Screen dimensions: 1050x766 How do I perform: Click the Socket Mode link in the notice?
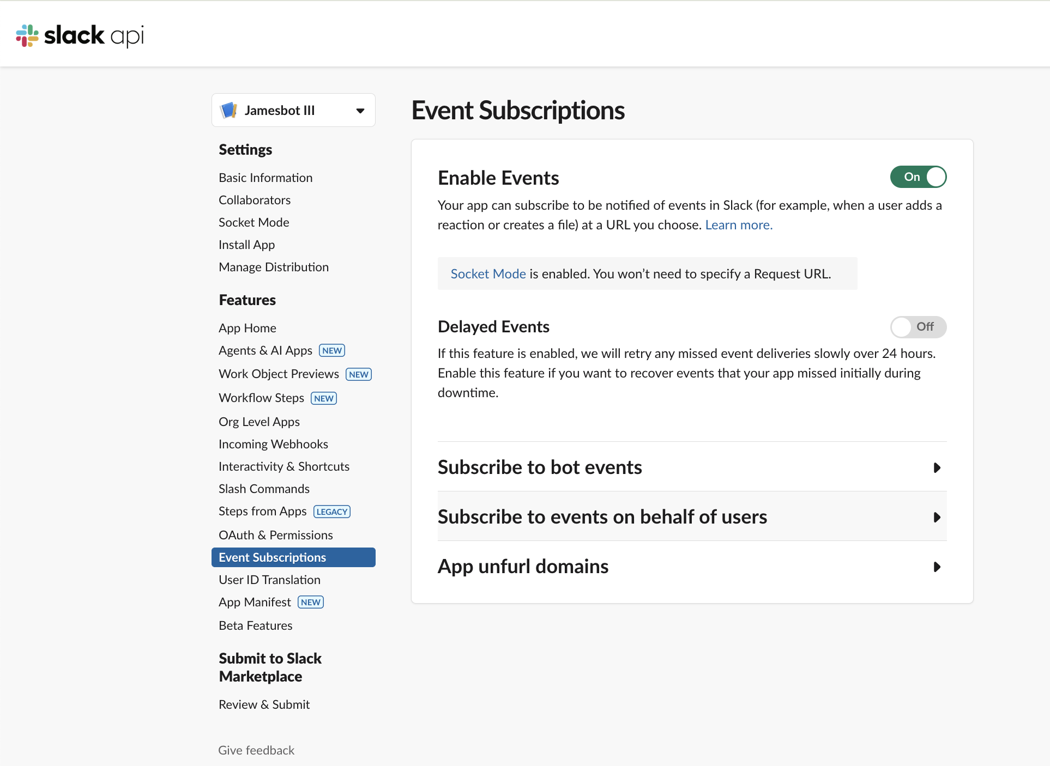coord(488,273)
